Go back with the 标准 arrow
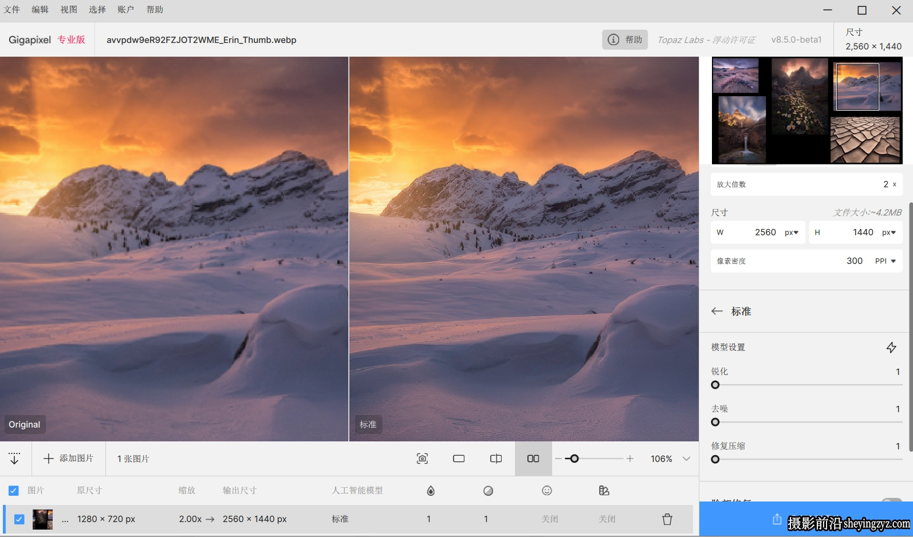The image size is (913, 537). [717, 311]
